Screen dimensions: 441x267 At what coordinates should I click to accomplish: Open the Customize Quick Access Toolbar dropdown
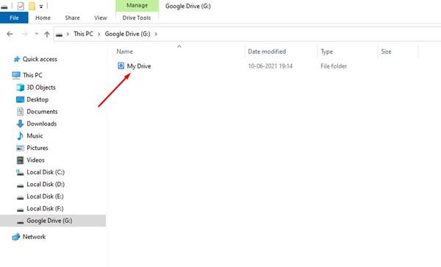(x=41, y=6)
